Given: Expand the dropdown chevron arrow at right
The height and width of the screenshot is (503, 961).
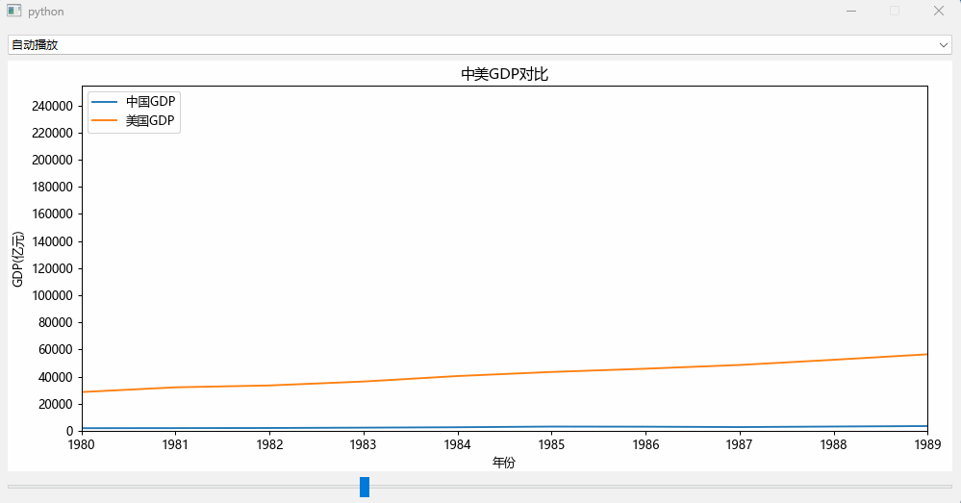Looking at the screenshot, I should 943,44.
